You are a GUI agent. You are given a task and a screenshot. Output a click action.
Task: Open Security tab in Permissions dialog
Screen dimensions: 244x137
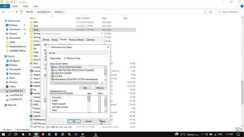tap(52, 53)
